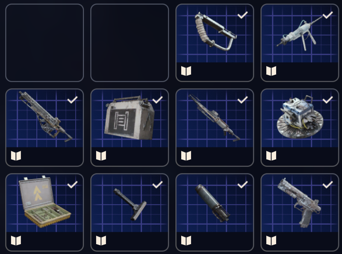Click the book icon under ammo box
342x254 pixels.
tap(101, 156)
